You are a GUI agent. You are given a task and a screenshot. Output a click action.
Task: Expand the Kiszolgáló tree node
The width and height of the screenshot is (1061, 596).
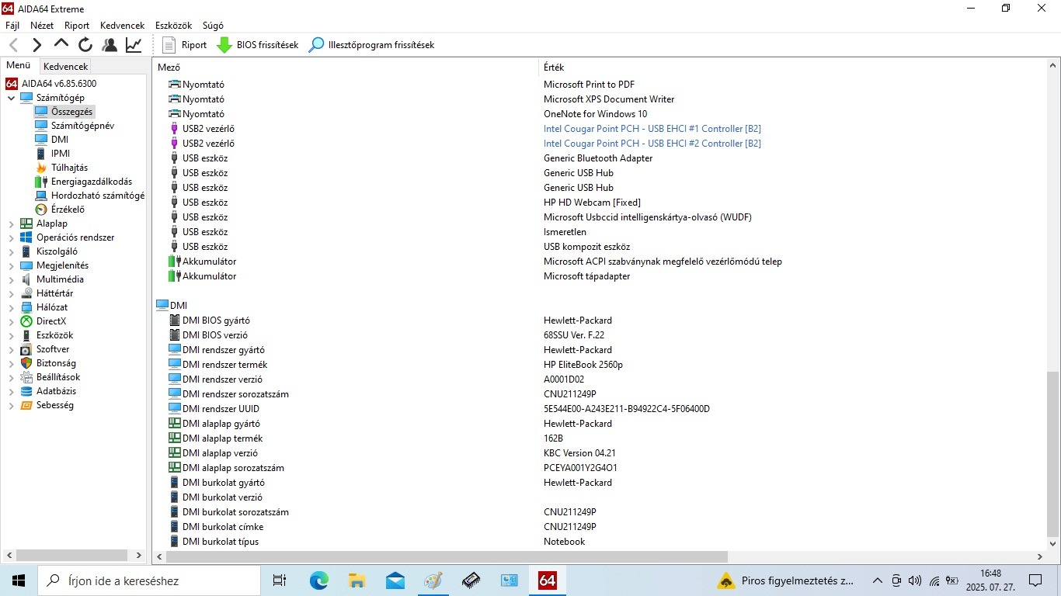[x=11, y=251]
